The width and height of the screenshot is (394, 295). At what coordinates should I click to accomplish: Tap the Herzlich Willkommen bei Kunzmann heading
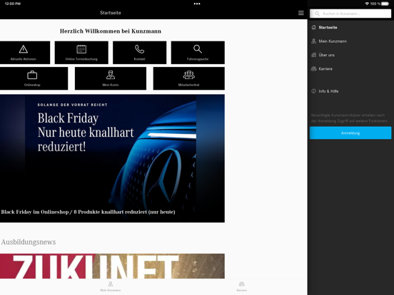point(111,31)
